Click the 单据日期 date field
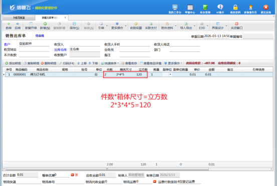Image resolution: width=277 pixels, height=186 pixels. pyautogui.click(x=216, y=36)
